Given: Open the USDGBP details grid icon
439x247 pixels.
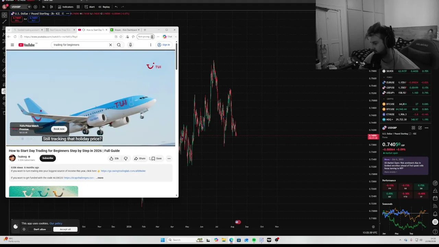Looking at the screenshot, I should point(413,128).
